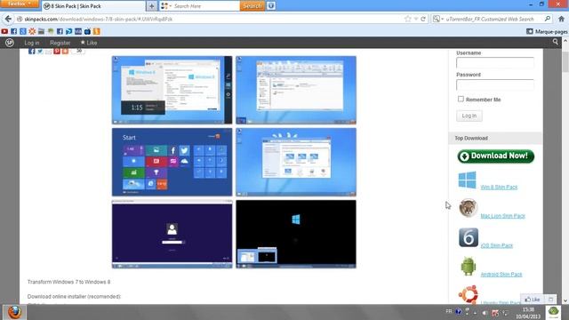Open the 'Mac Lion Skin Pack' link

(x=502, y=216)
